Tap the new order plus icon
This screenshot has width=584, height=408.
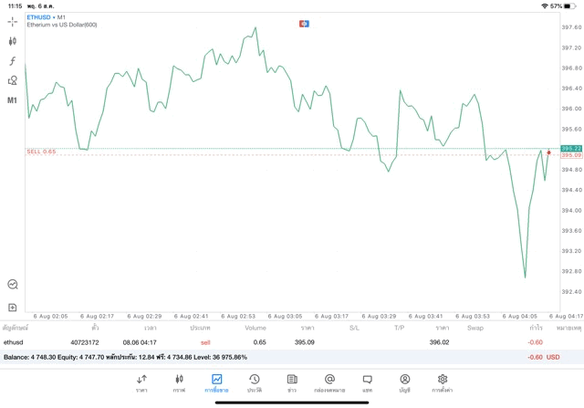coord(13,308)
